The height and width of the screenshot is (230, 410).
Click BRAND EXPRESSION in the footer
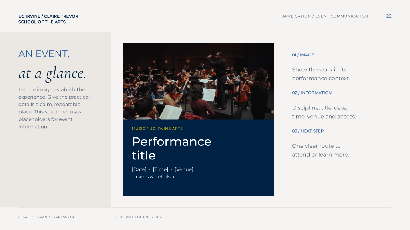(x=55, y=217)
